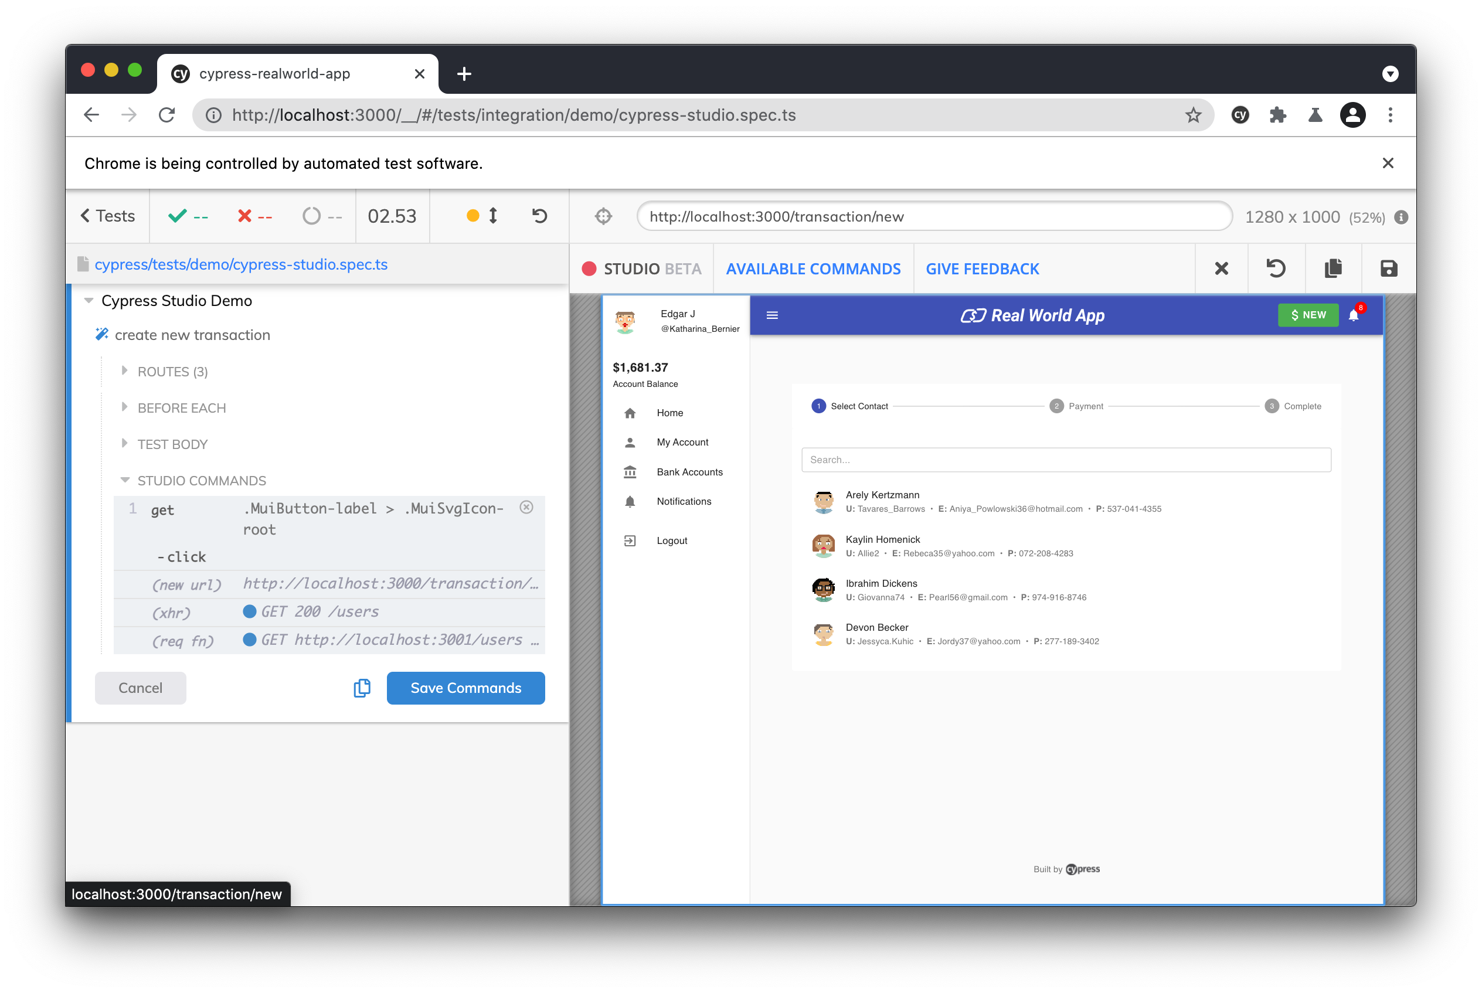Viewport: 1482px width, 993px height.
Task: Select Bank Accounts in the sidebar menu
Action: (689, 472)
